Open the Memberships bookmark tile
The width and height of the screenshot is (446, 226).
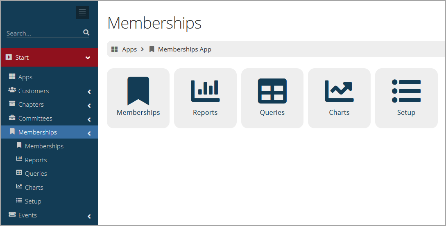[138, 98]
